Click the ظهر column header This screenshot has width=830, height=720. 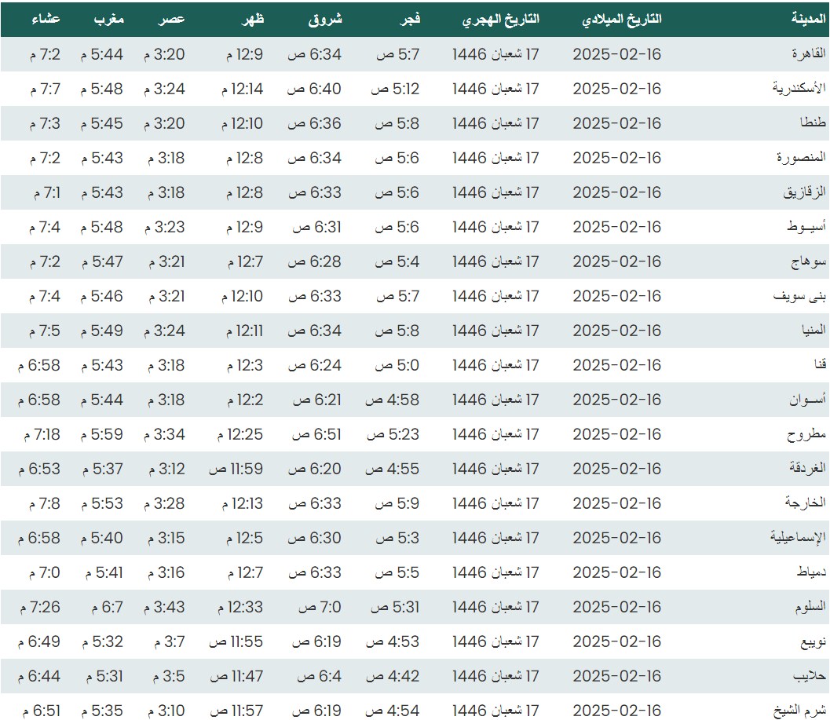[x=252, y=20]
